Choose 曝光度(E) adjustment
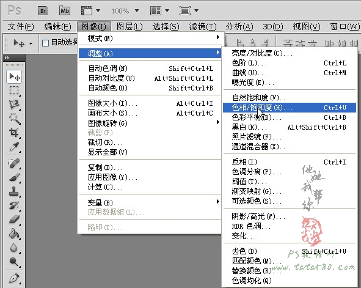 click(290, 83)
